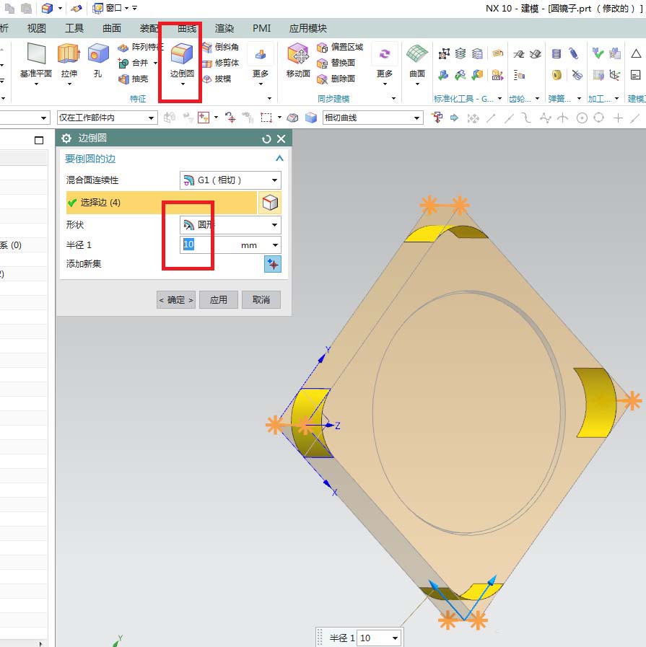Activate the 选择边 edge selection cube icon
The width and height of the screenshot is (646, 647).
coord(270,203)
